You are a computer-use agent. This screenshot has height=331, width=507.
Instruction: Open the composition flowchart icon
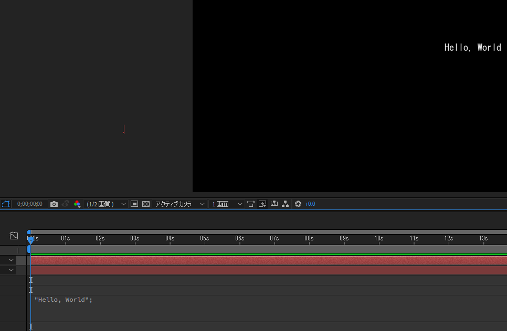click(x=285, y=204)
